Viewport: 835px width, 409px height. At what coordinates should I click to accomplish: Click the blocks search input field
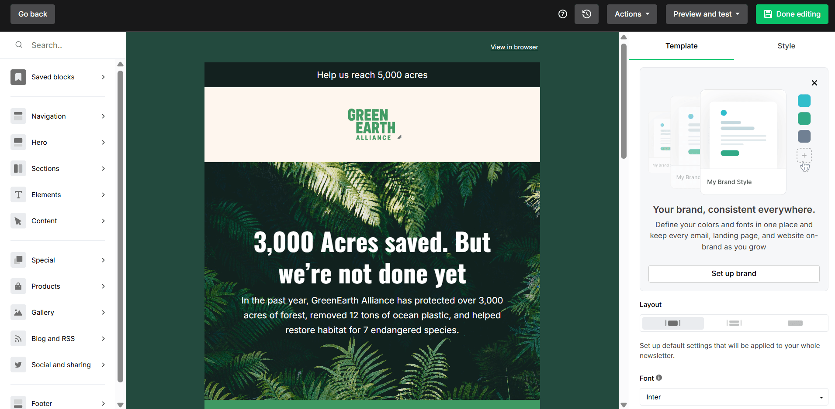(63, 45)
